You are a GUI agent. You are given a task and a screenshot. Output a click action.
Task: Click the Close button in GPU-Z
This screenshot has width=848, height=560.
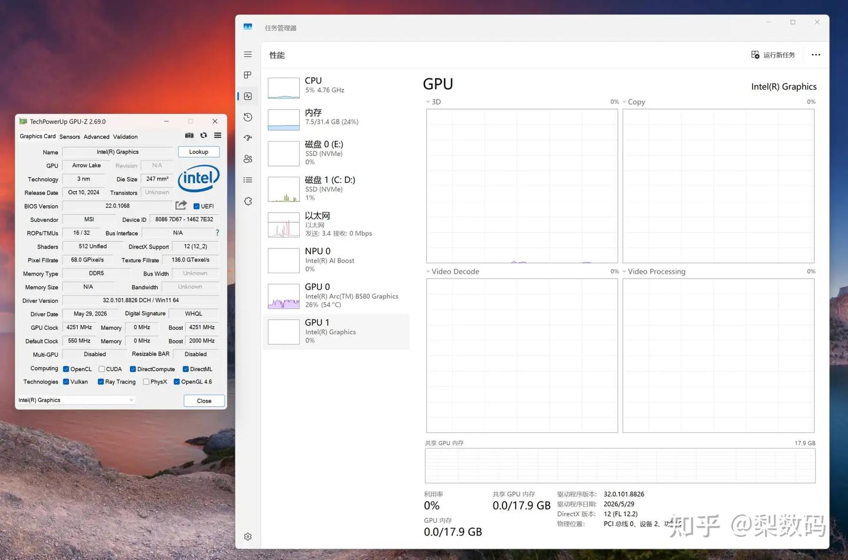click(x=204, y=400)
